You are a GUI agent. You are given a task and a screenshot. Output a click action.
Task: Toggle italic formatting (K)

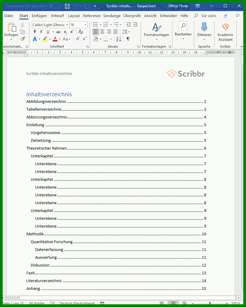pos(42,32)
